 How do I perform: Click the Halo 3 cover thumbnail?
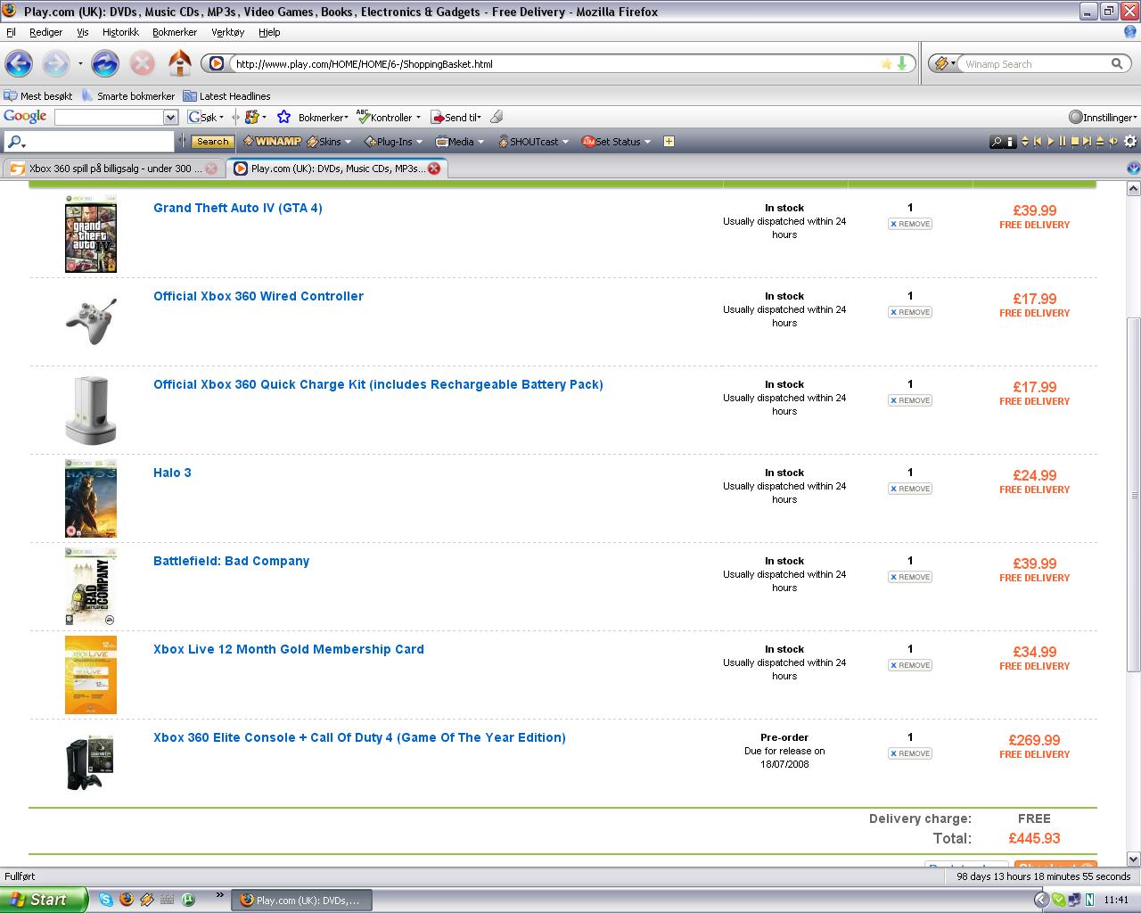[91, 498]
